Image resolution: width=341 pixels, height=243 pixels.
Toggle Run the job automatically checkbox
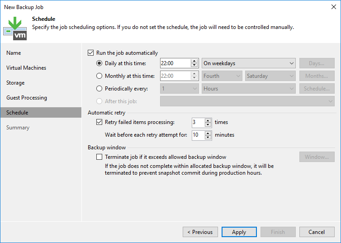point(91,53)
